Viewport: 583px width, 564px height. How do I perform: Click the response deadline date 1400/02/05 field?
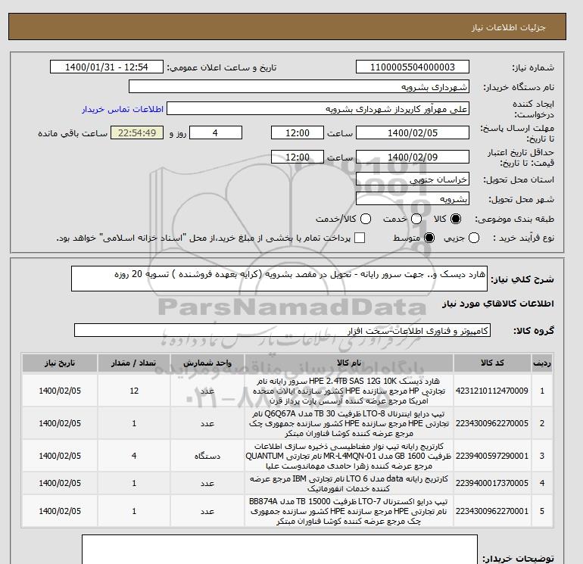pos(413,132)
